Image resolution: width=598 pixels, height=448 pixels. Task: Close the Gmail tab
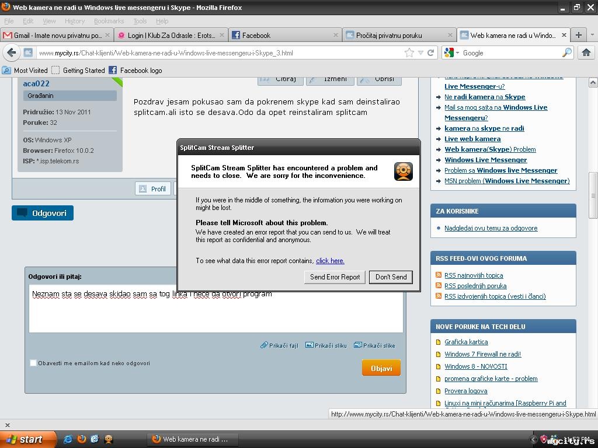[107, 35]
